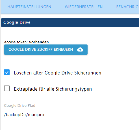This screenshot has height=130, width=139.
Task: Click the 'Access token:' label text
Action: click(x=16, y=42)
